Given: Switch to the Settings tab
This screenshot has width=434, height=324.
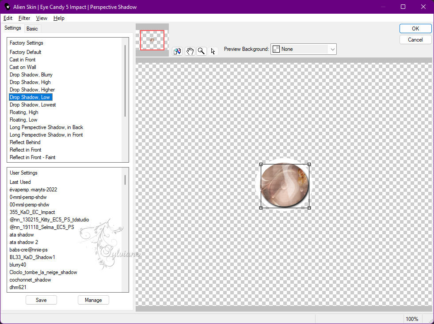Looking at the screenshot, I should coord(12,28).
